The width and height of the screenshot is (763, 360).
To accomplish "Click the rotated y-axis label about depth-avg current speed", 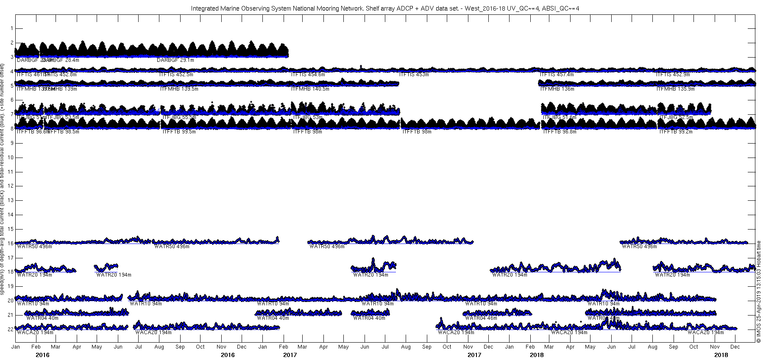I will coord(3,179).
